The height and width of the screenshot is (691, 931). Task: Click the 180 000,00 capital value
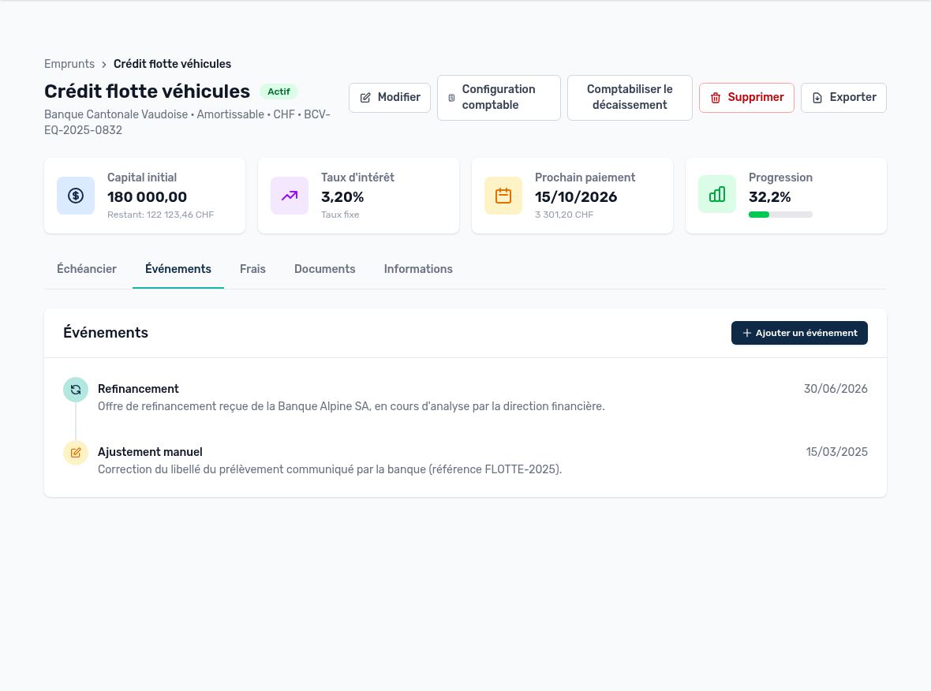(148, 197)
